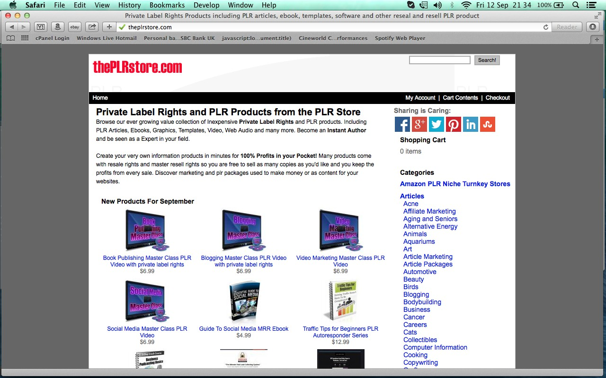This screenshot has height=378, width=606.
Task: Open the Develop menu
Action: click(x=206, y=5)
